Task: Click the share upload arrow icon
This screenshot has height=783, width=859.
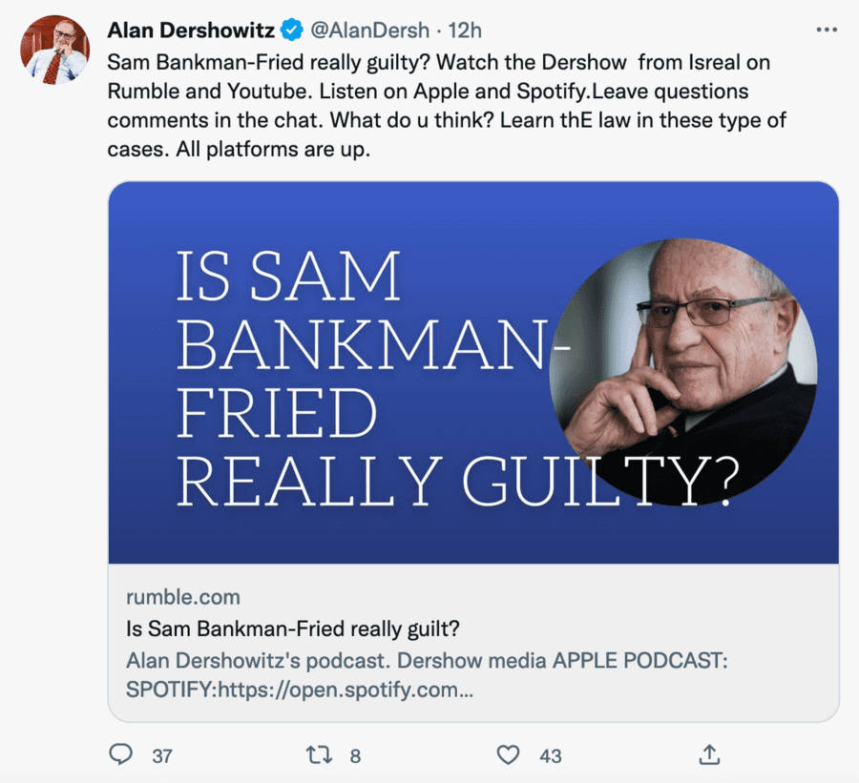Action: pyautogui.click(x=709, y=755)
